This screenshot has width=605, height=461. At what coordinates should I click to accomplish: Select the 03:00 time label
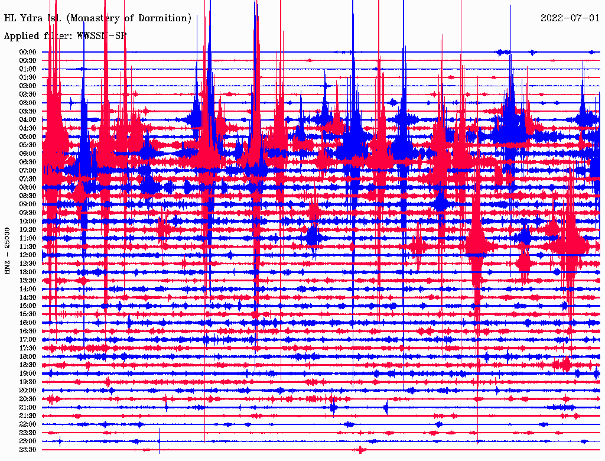tap(28, 103)
